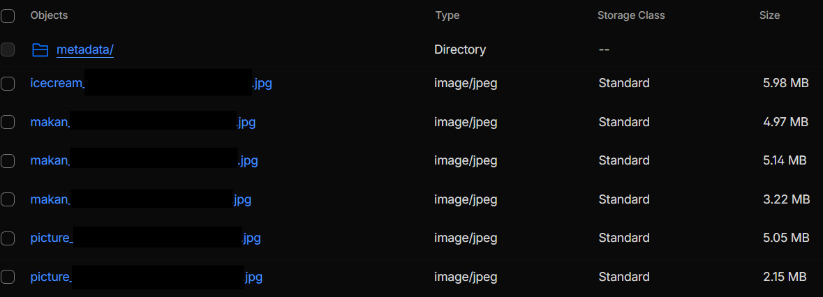Screen dimensions: 823x297
Task: Open the picture file sized 5.05 MB
Action: click(x=51, y=238)
